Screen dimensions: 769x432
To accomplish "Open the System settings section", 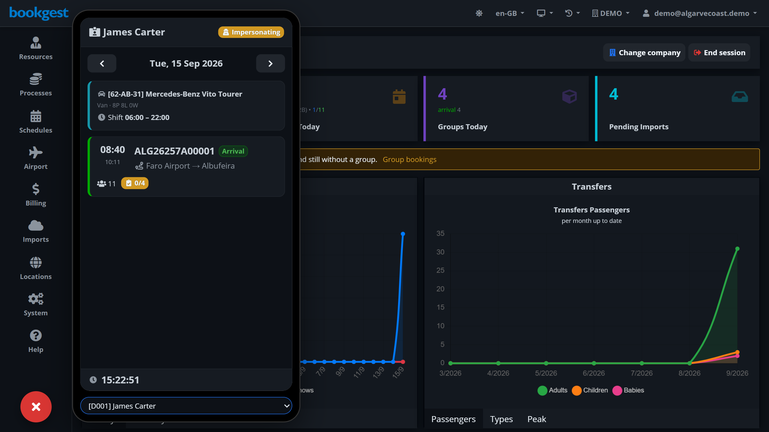I will 36,304.
